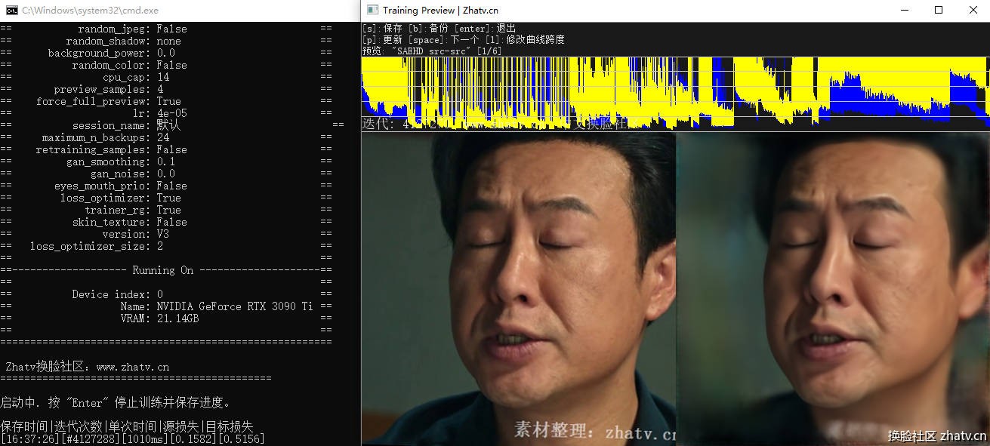Maximize the Training Preview window
The height and width of the screenshot is (446, 990).
tap(939, 10)
